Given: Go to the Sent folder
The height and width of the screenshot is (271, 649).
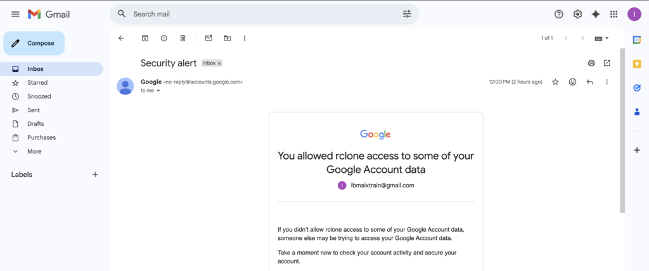Looking at the screenshot, I should click(x=33, y=110).
